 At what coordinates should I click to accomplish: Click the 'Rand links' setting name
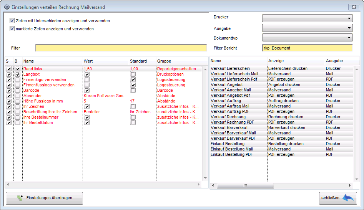pyautogui.click(x=33, y=69)
